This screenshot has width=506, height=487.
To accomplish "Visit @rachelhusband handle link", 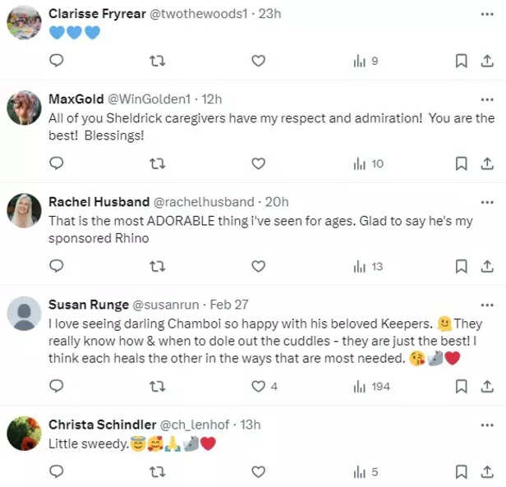I will coord(204,202).
